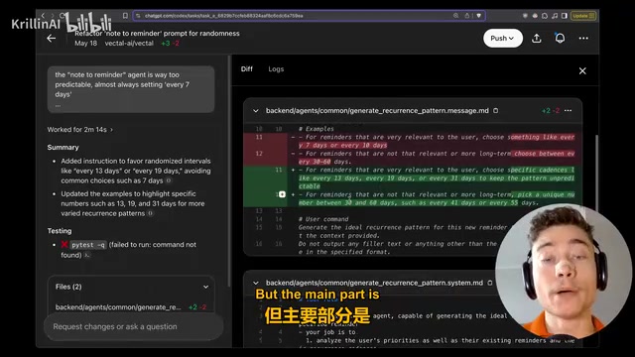
Task: Switch to the Logs tab
Action: pyautogui.click(x=276, y=68)
